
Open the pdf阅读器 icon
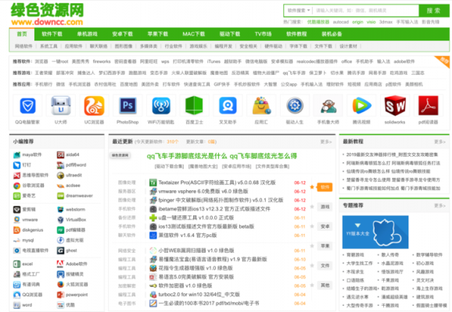point(429,105)
